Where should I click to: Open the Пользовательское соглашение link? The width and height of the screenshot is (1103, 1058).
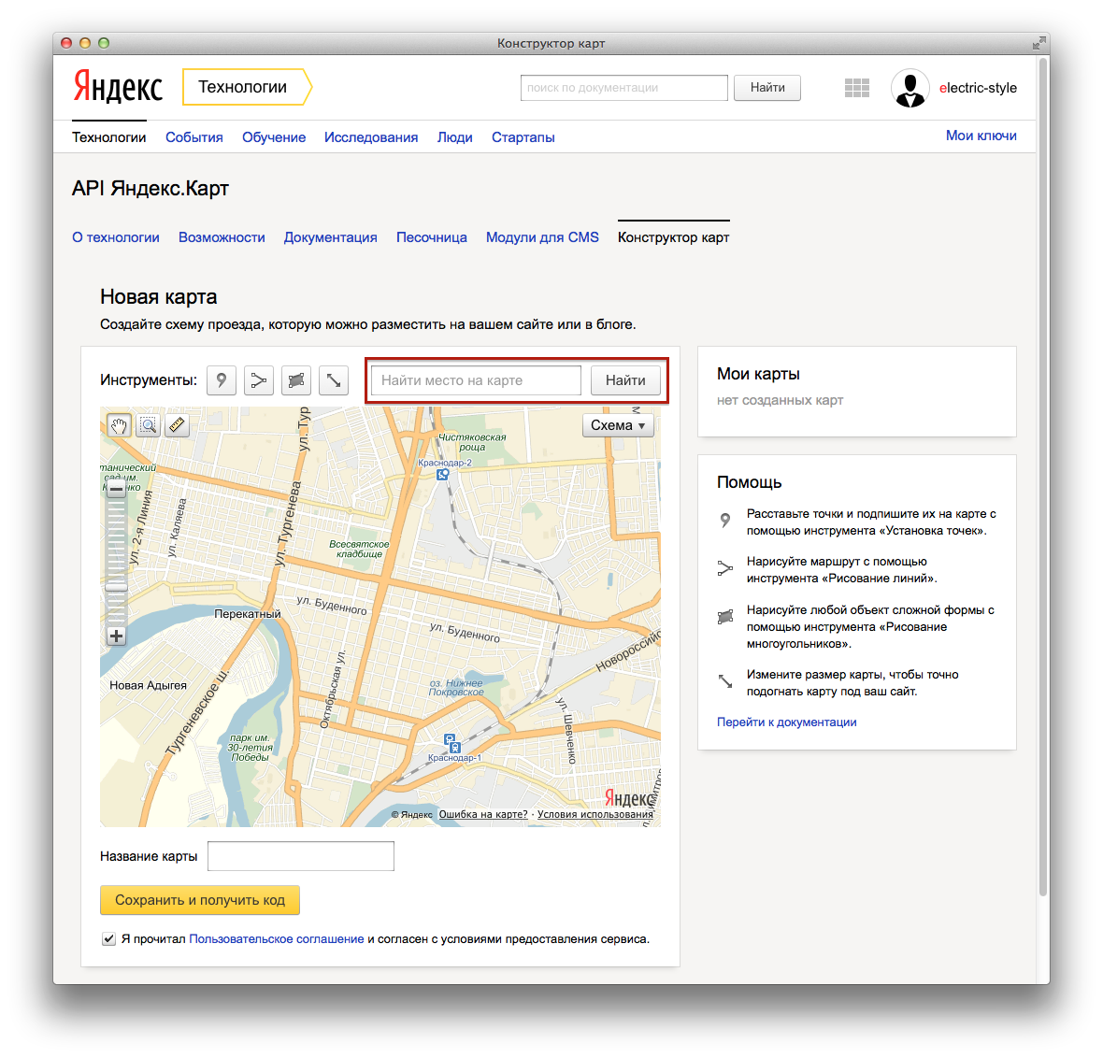click(277, 939)
